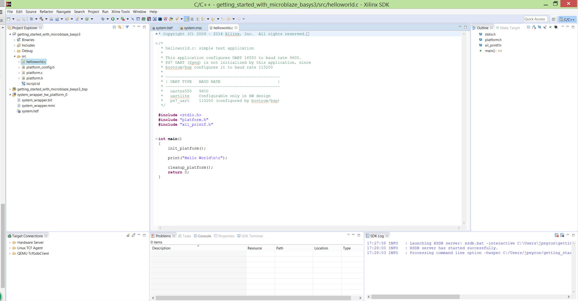Select the C/C++ perspective button

[567, 19]
